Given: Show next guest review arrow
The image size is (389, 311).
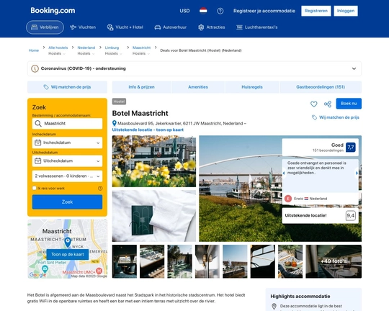Looking at the screenshot, I should tap(357, 173).
